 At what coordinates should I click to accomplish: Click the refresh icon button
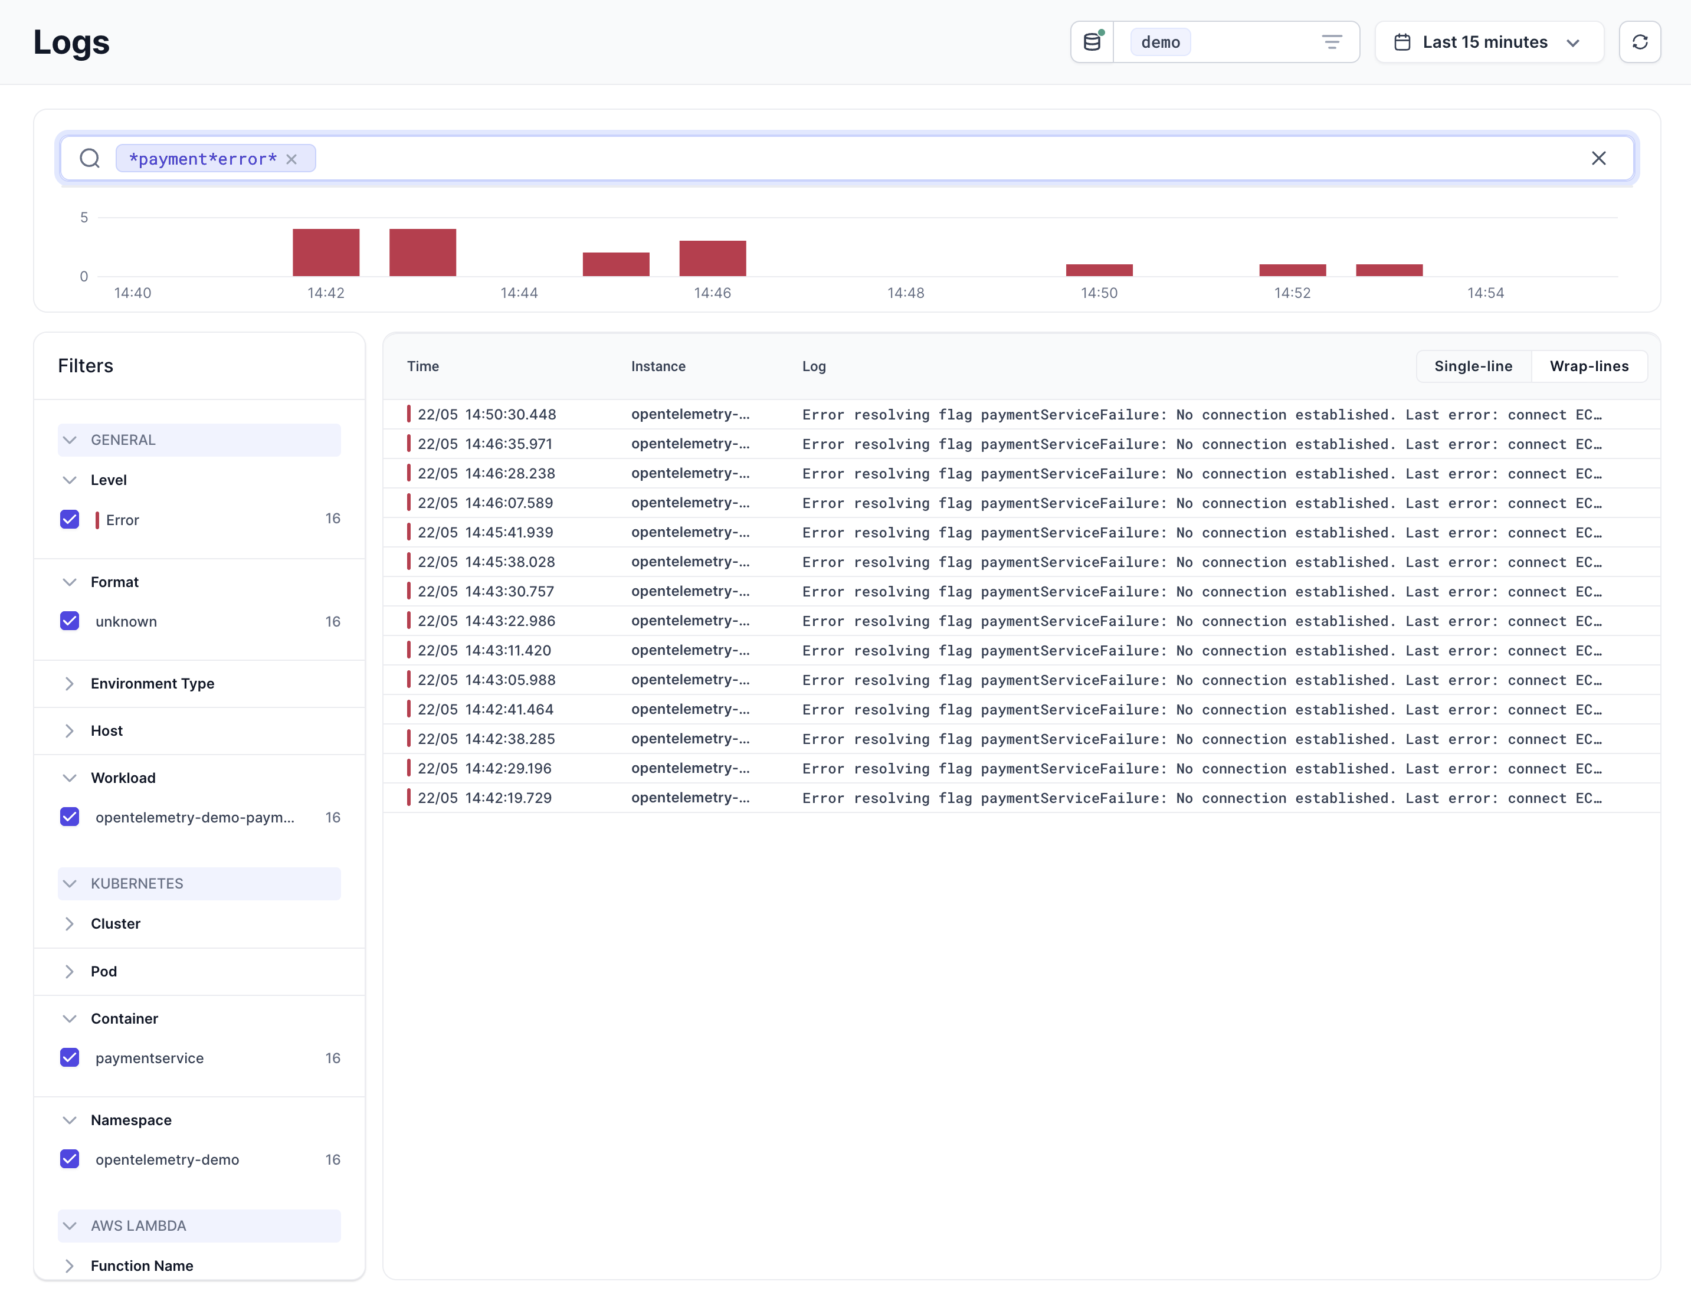(1639, 42)
